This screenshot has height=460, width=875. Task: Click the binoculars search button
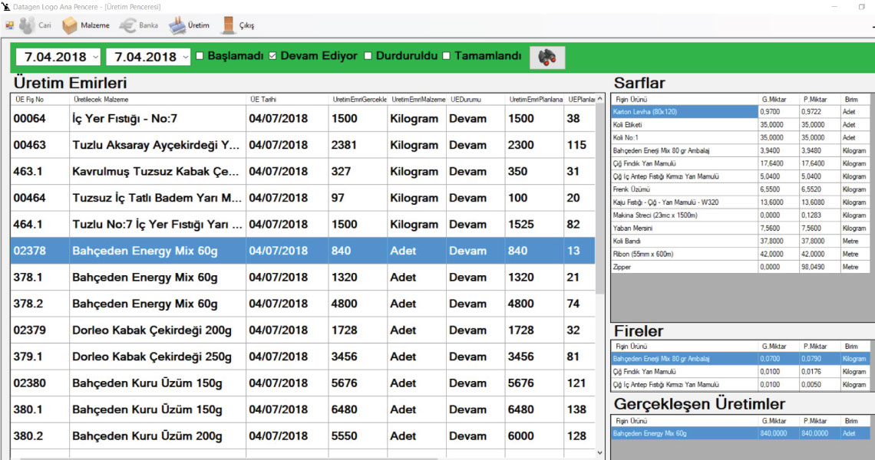[546, 57]
